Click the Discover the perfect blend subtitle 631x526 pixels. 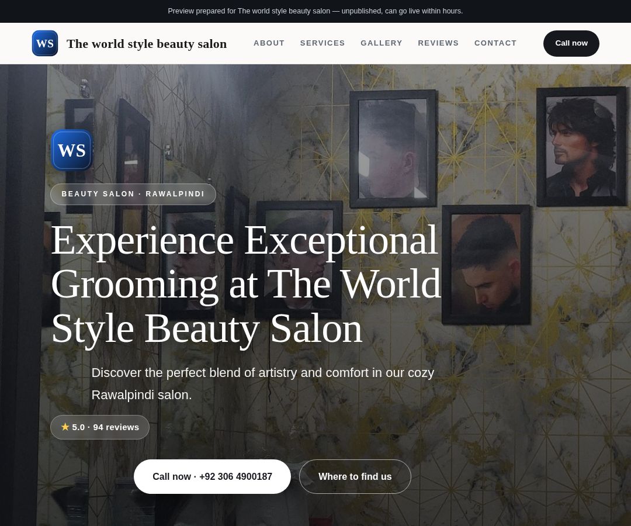(263, 383)
